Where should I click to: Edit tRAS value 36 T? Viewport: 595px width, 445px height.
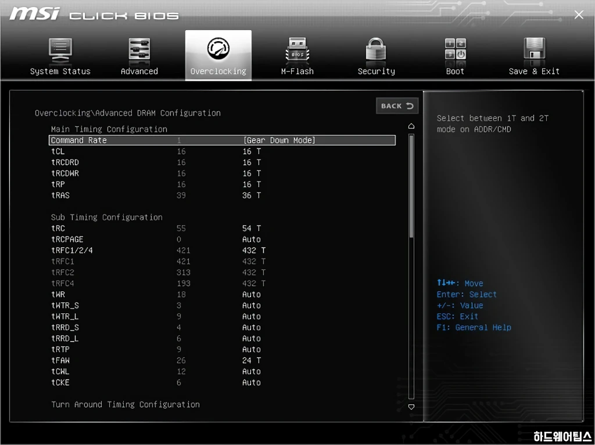[252, 195]
